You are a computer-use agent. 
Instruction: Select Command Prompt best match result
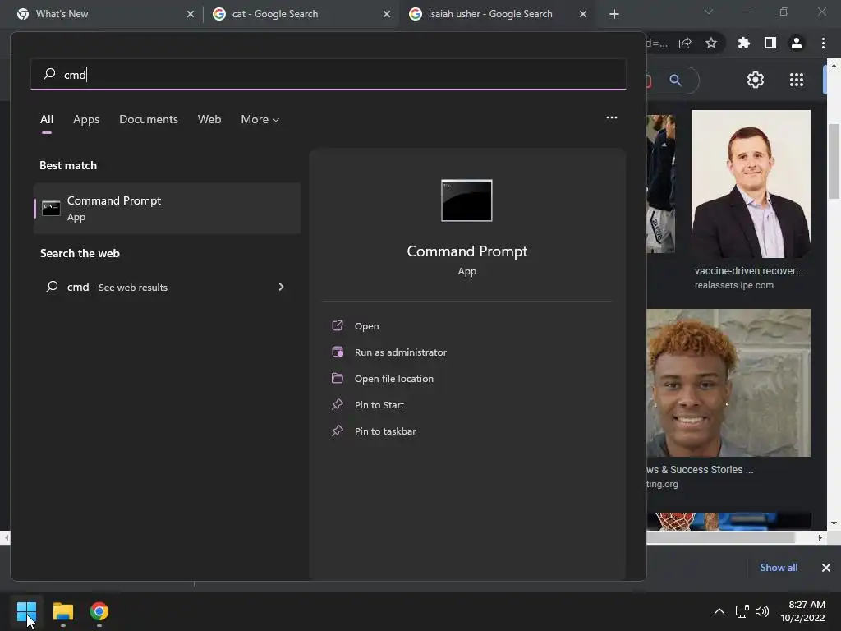[x=167, y=208]
